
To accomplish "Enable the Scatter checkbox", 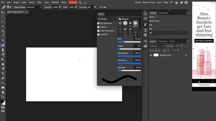I will click(x=98, y=27).
